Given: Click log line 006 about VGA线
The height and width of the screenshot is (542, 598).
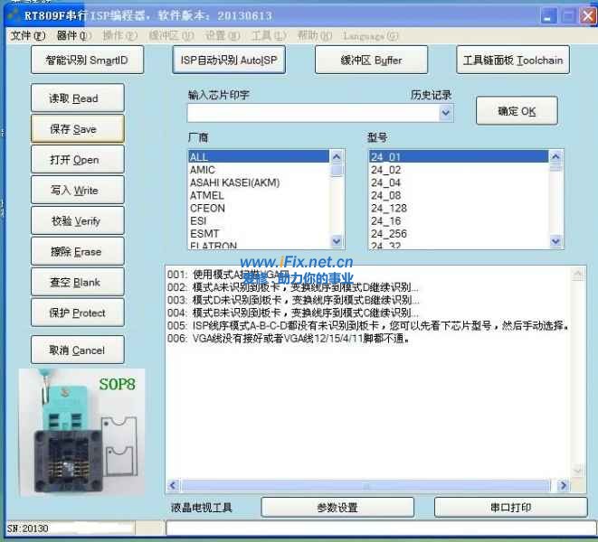Looking at the screenshot, I should coord(289,338).
